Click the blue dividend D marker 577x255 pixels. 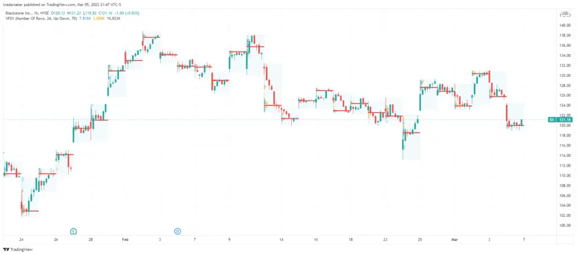[x=177, y=231]
